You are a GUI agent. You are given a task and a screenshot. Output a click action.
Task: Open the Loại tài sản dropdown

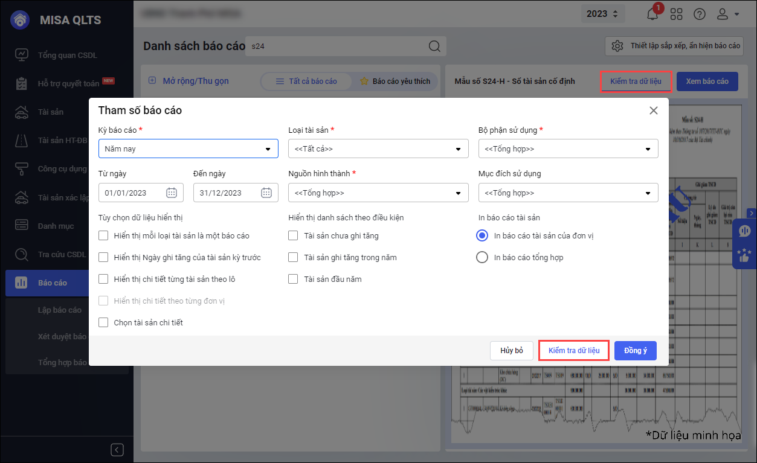click(378, 148)
